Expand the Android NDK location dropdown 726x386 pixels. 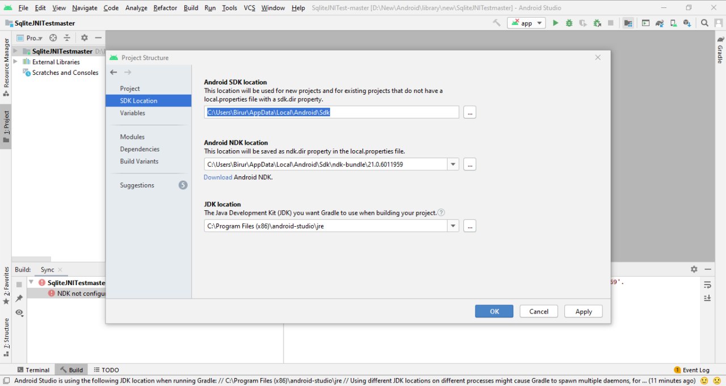(453, 164)
